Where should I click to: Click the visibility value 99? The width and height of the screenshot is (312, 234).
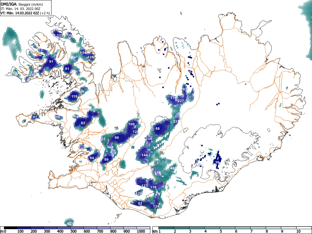[117, 138]
